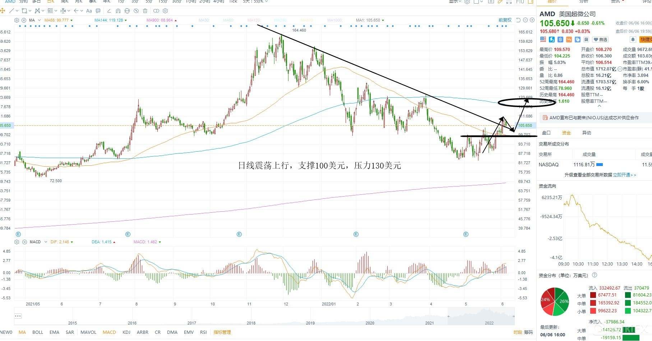Expand the MACD indicator name dropdown
Viewport: 652px width, 341px height.
46,242
